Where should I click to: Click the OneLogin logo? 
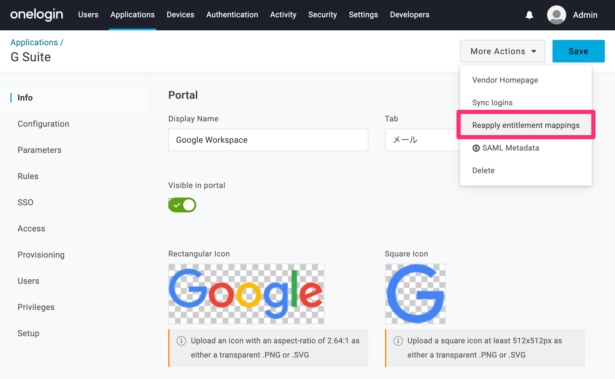point(37,15)
